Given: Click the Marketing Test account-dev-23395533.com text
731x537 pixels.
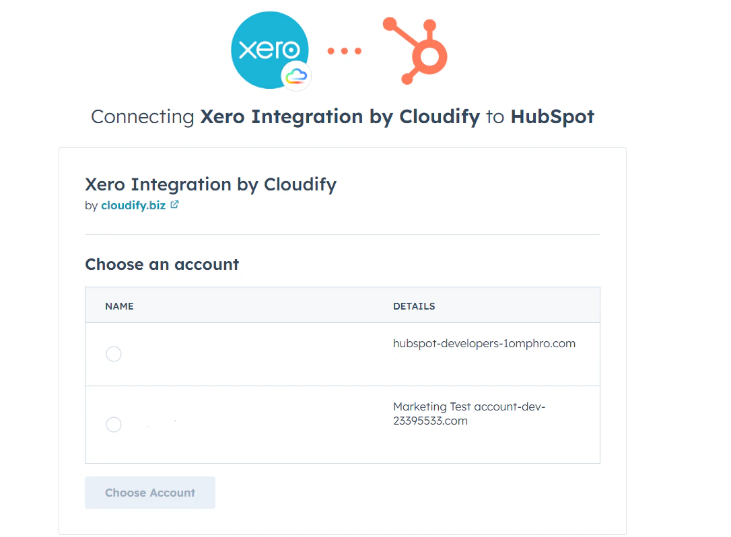Looking at the screenshot, I should pyautogui.click(x=469, y=413).
